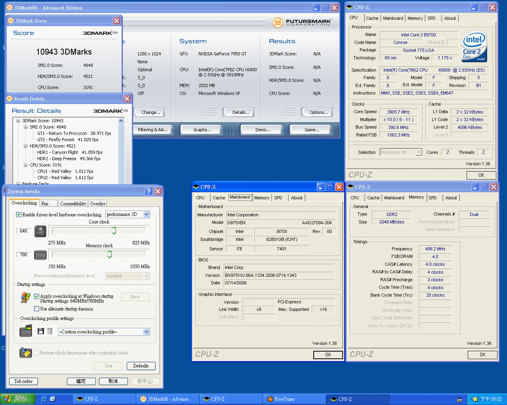The height and width of the screenshot is (405, 507).
Task: Close the Result Details window
Action: point(127,98)
